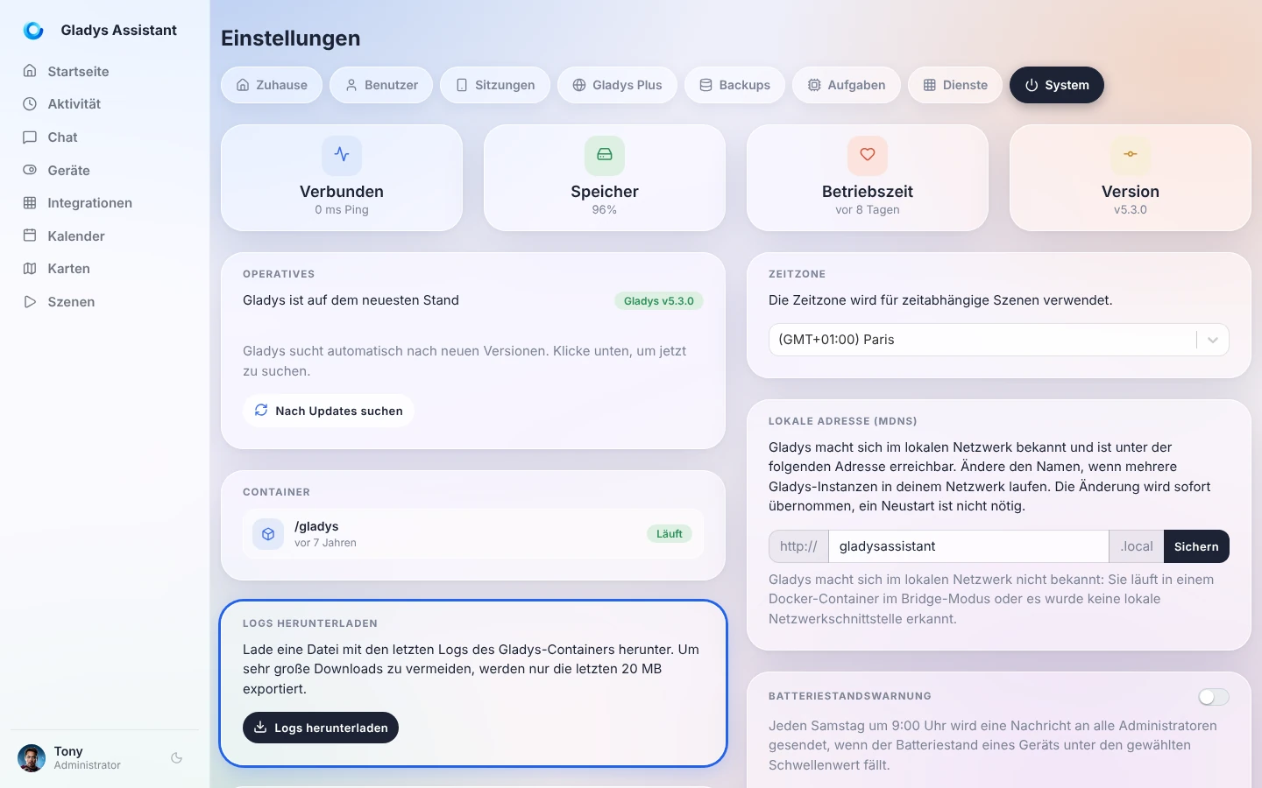Click the Aktivität clock icon
Screen dimensions: 1262x788
(30, 104)
